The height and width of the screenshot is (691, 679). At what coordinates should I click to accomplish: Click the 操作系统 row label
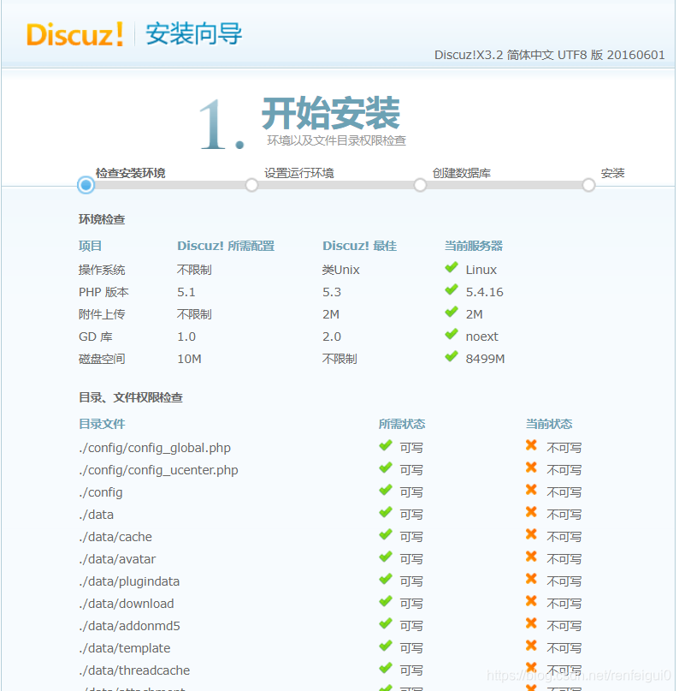pyautogui.click(x=102, y=270)
